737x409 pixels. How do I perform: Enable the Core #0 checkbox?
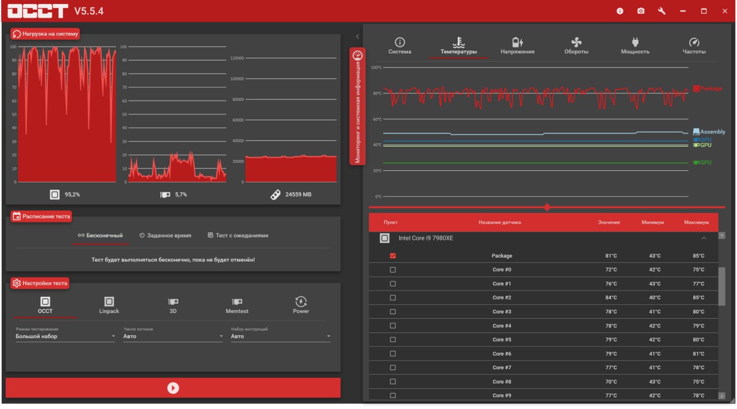click(x=393, y=270)
